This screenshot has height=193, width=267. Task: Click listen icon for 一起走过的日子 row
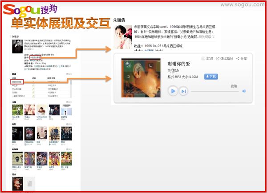pyautogui.click(x=33, y=96)
